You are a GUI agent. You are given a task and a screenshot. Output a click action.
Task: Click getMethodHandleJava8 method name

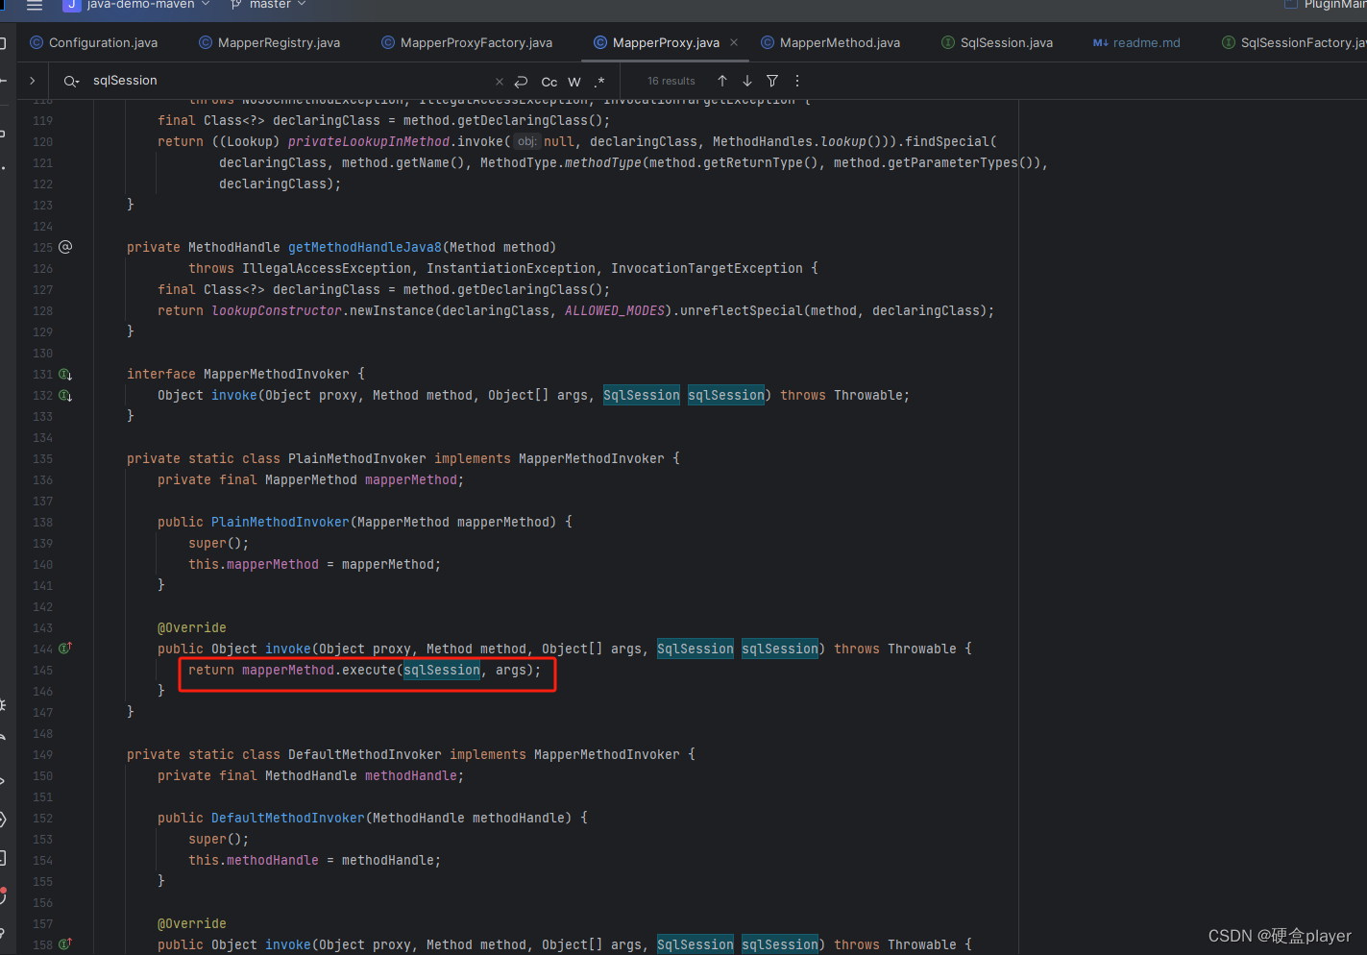point(365,247)
